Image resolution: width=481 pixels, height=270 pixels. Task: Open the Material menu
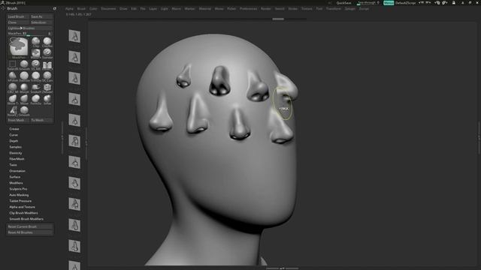[x=204, y=8]
